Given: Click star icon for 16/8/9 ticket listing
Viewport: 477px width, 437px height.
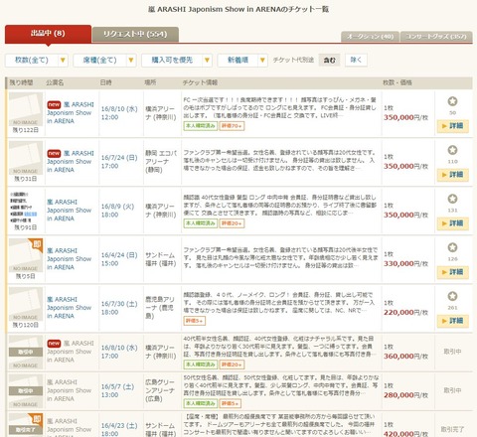Looking at the screenshot, I should [452, 199].
